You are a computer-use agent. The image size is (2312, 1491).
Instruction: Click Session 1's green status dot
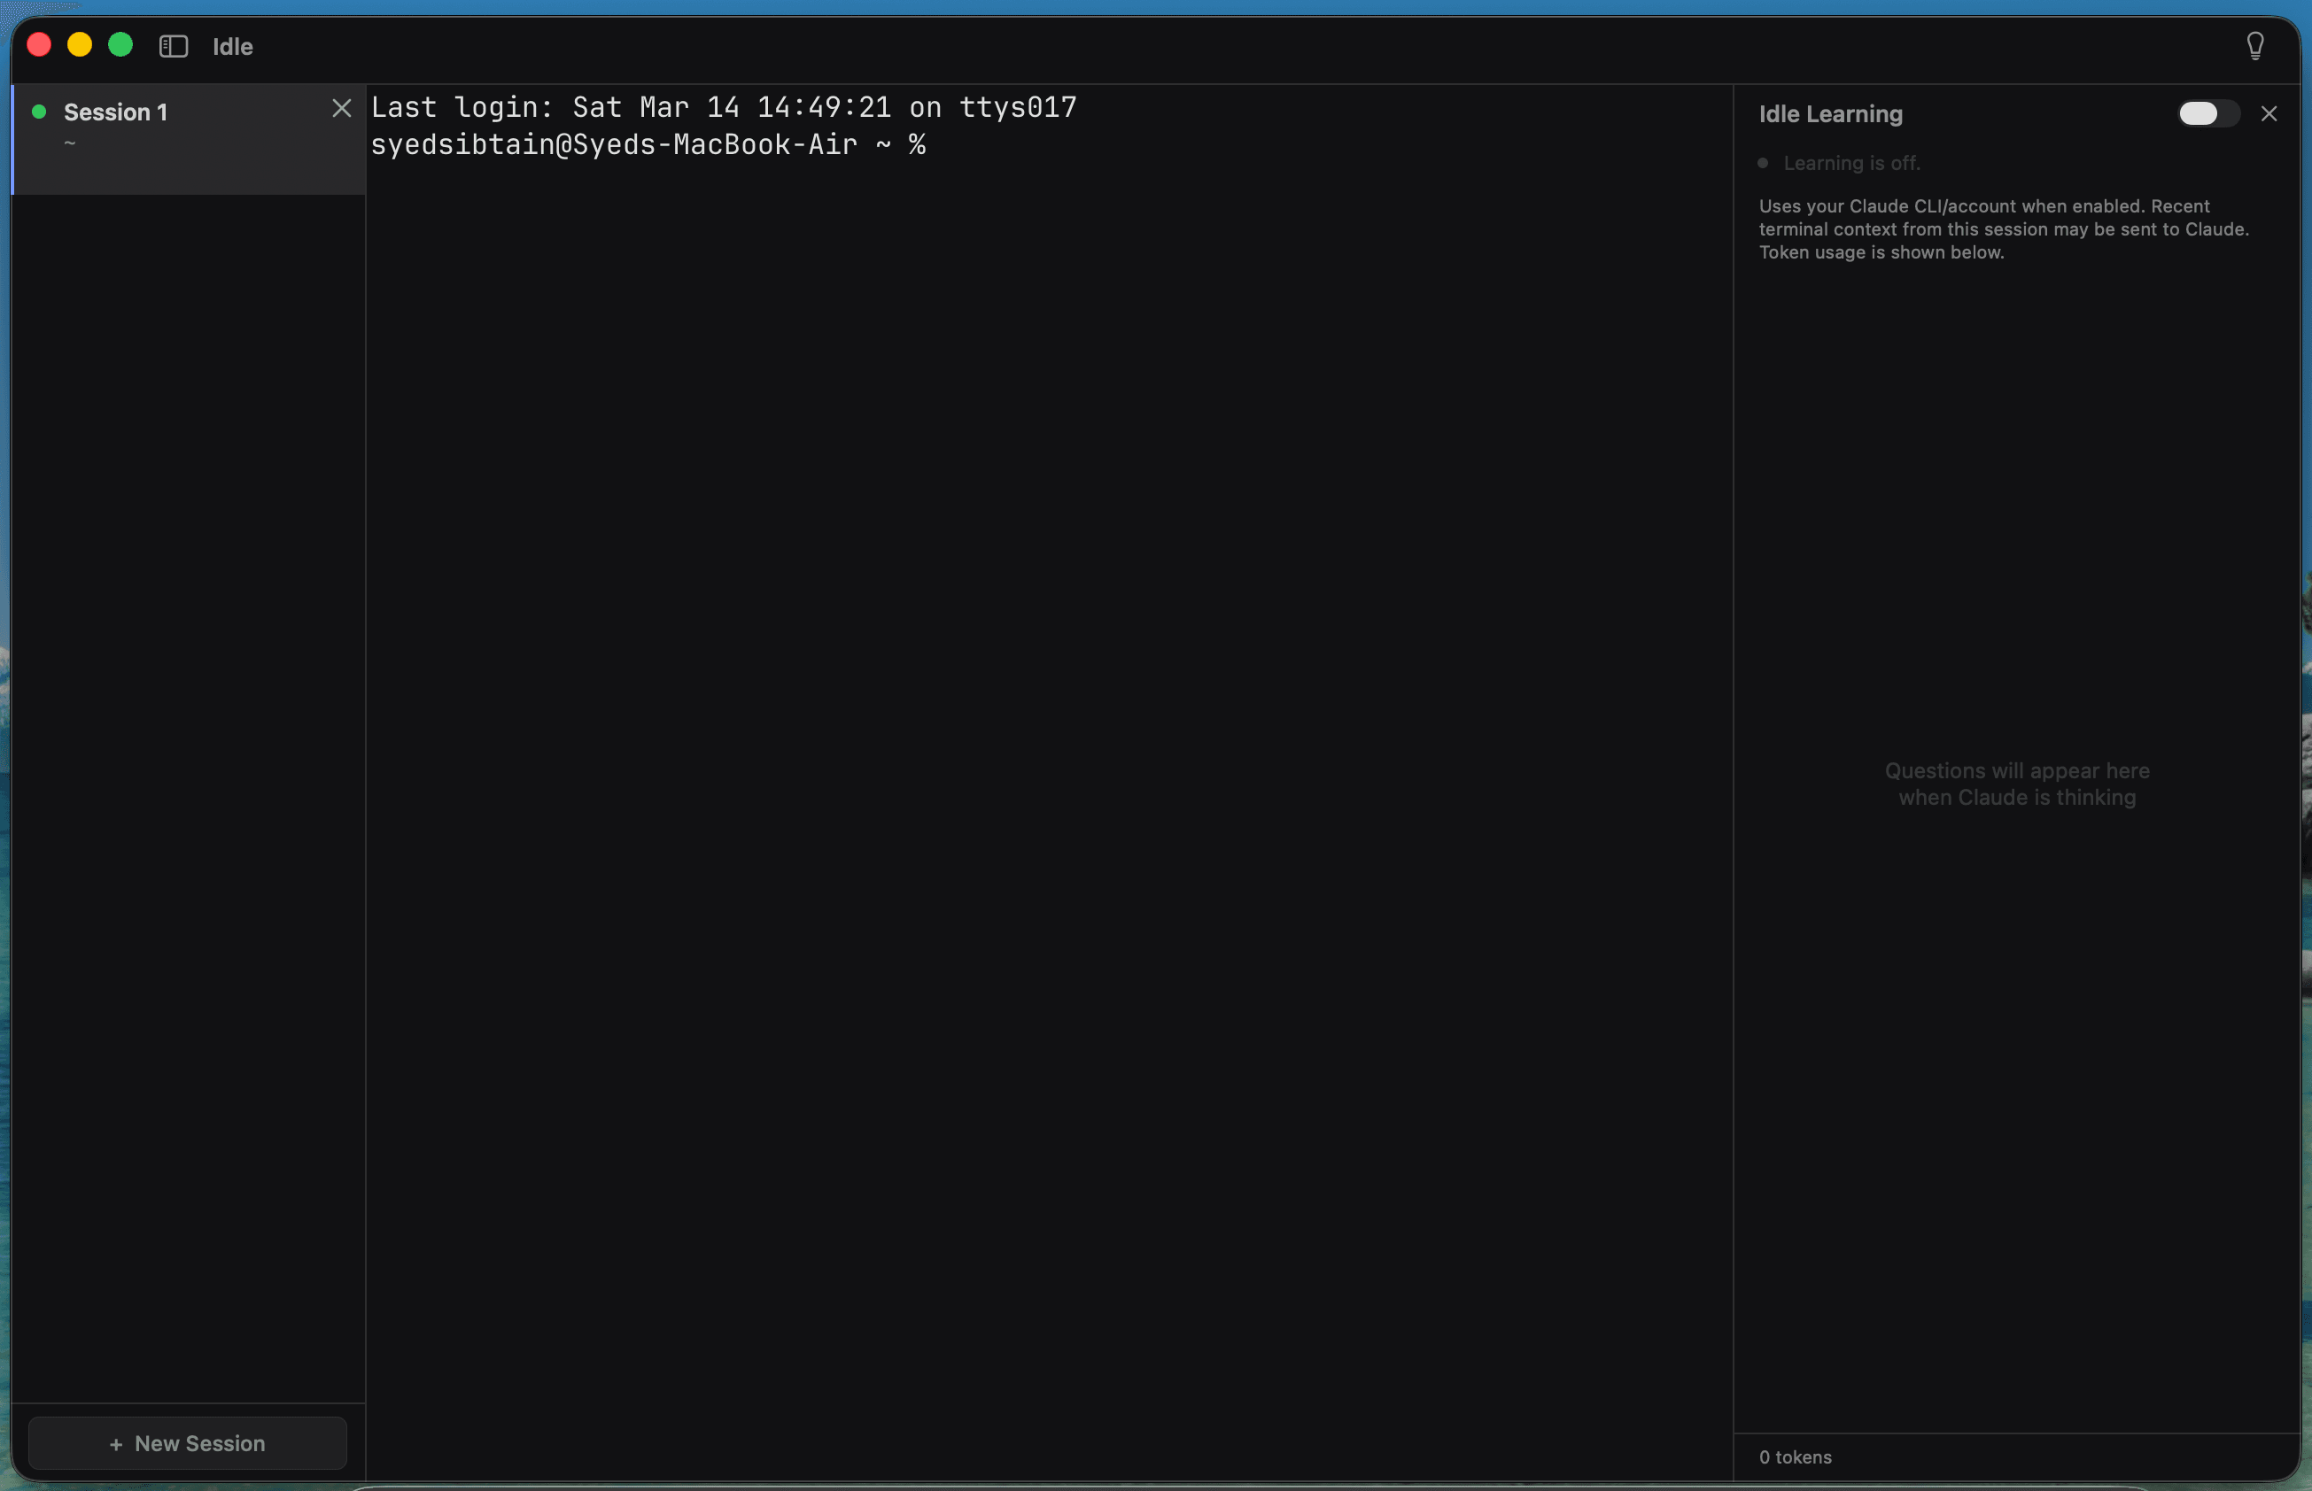(x=40, y=112)
